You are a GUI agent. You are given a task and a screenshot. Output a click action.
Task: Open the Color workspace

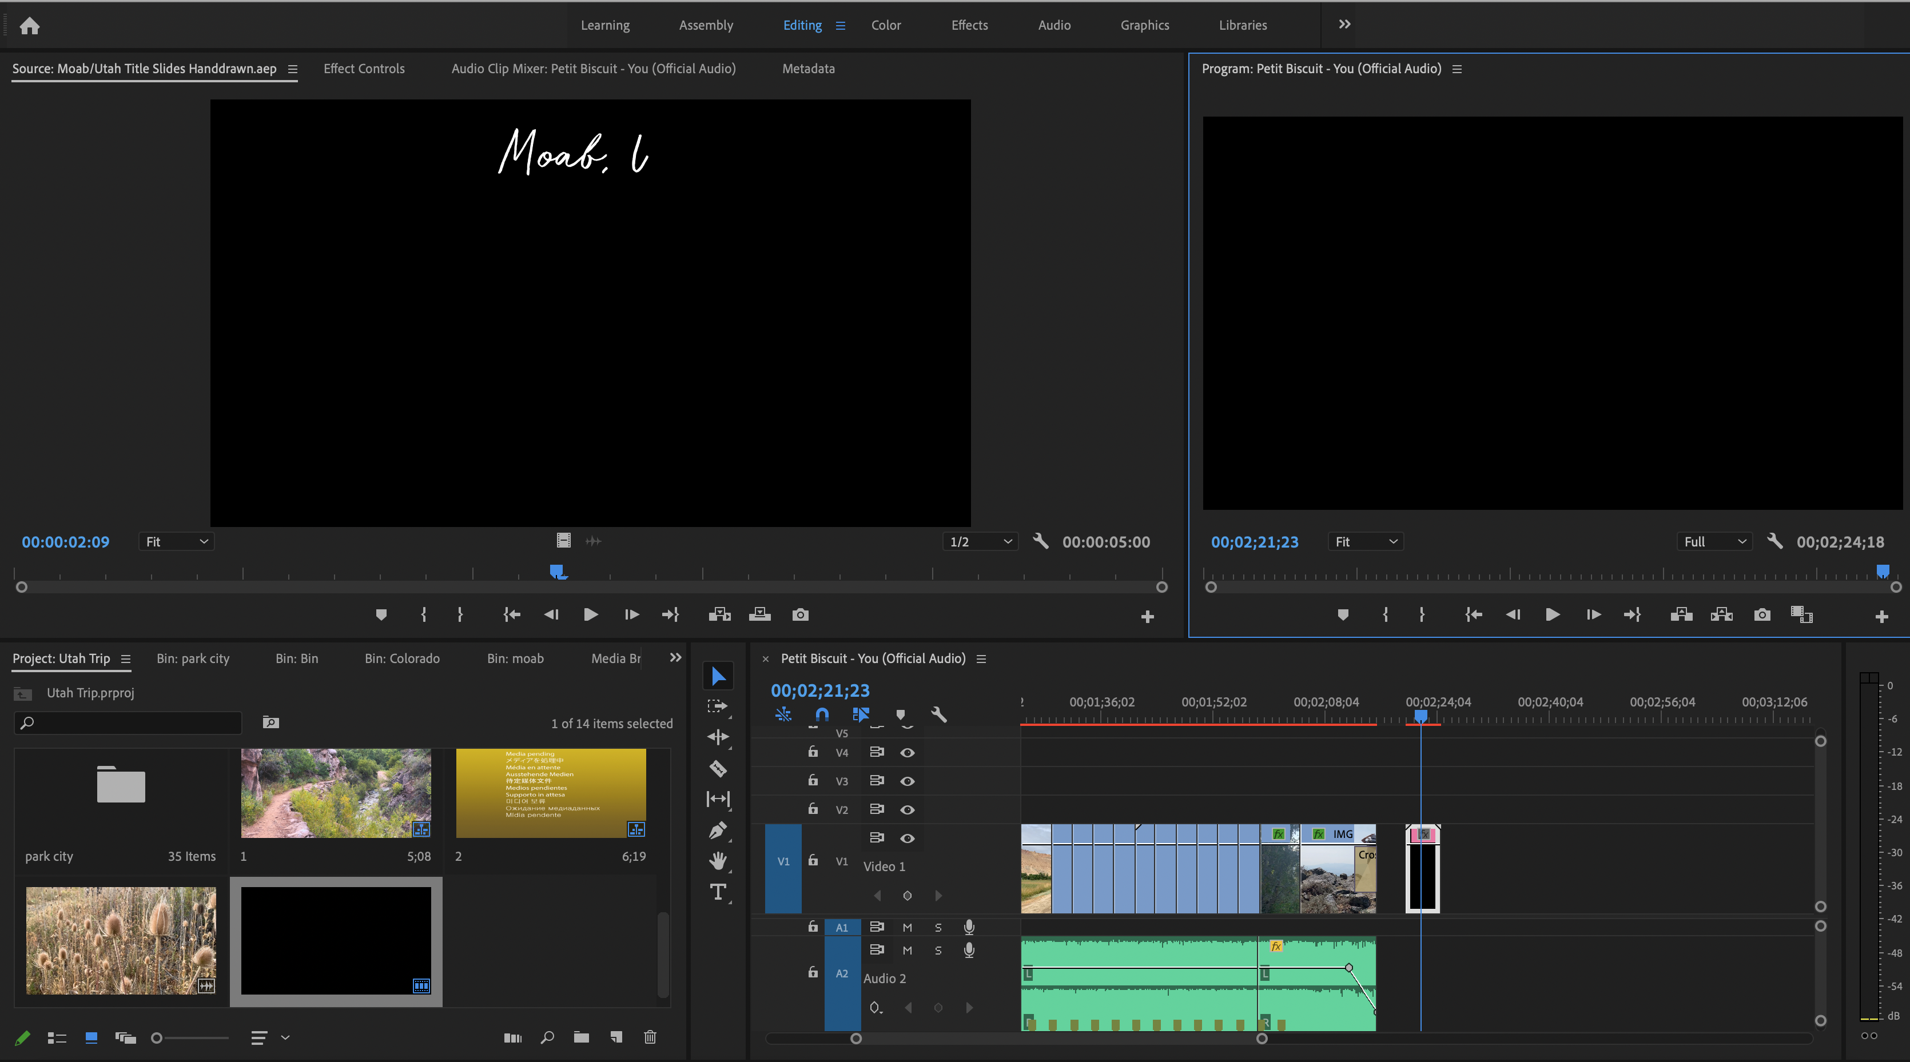point(887,25)
